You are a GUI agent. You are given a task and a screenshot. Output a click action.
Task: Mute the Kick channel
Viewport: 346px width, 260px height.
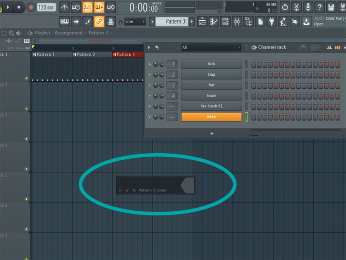coord(150,64)
